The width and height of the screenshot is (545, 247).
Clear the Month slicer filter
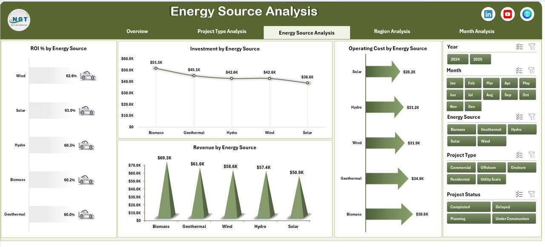tap(531, 70)
